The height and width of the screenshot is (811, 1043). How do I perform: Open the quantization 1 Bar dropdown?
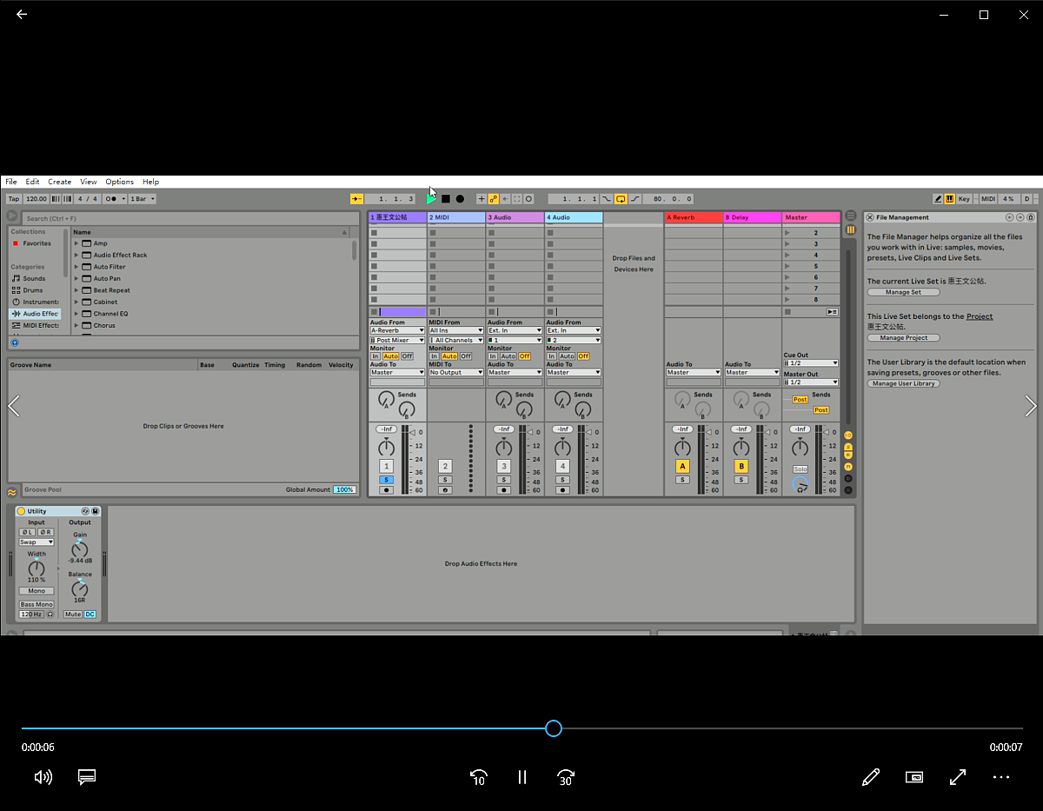tap(142, 199)
